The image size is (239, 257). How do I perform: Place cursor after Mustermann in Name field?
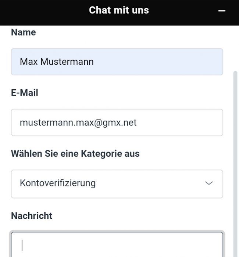tap(94, 62)
